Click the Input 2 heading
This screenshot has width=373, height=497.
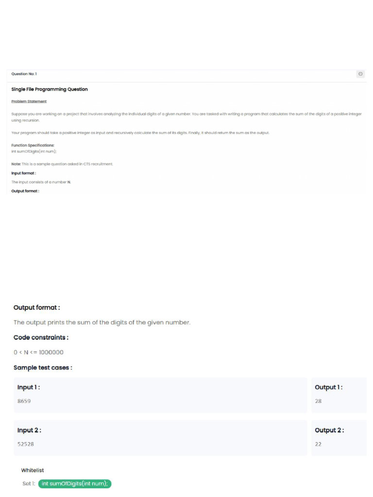[x=29, y=430]
